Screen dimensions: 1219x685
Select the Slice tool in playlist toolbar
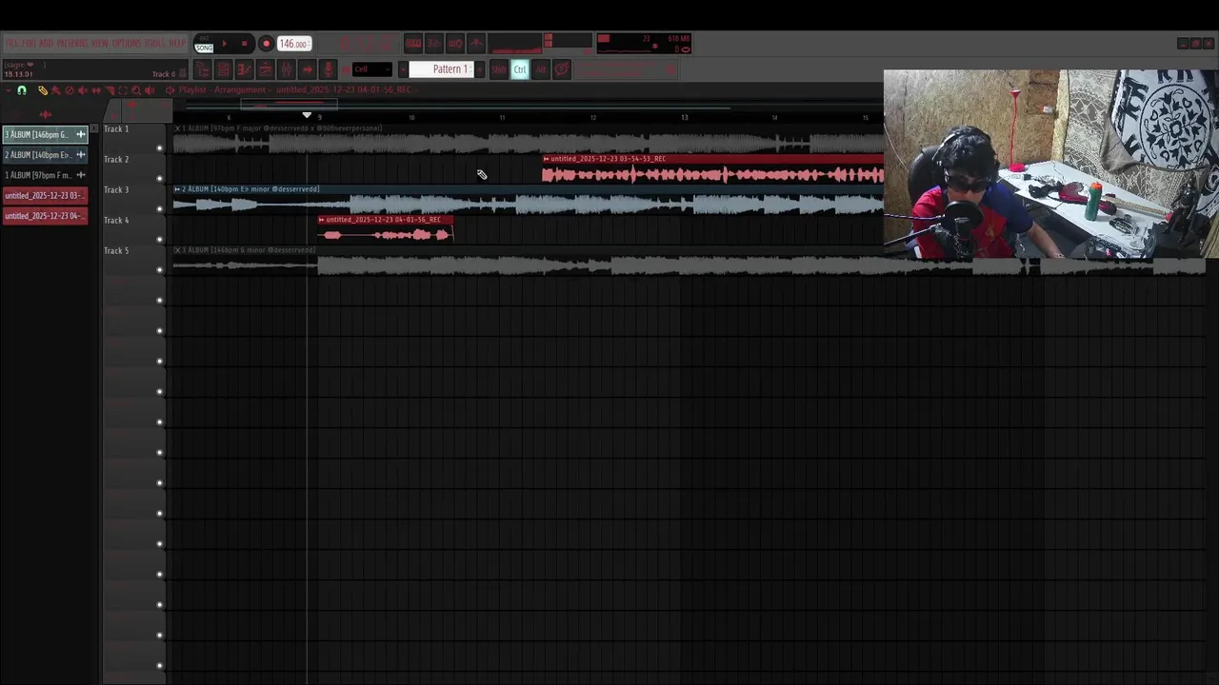[x=110, y=90]
